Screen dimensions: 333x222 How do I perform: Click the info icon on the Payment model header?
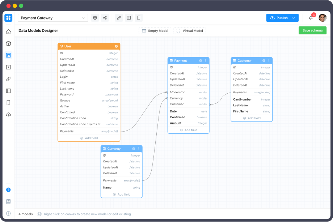(201, 60)
